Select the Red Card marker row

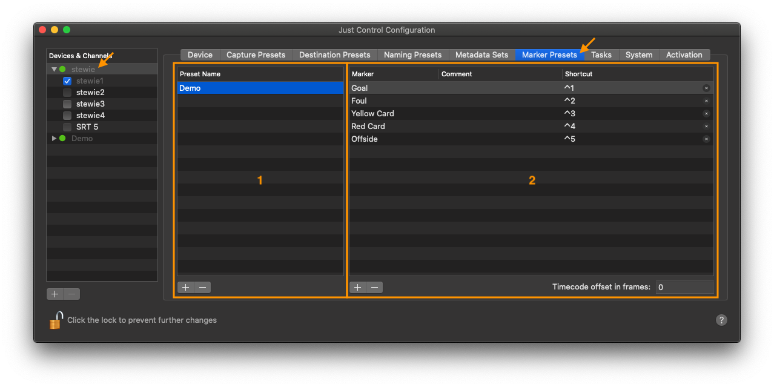(531, 126)
